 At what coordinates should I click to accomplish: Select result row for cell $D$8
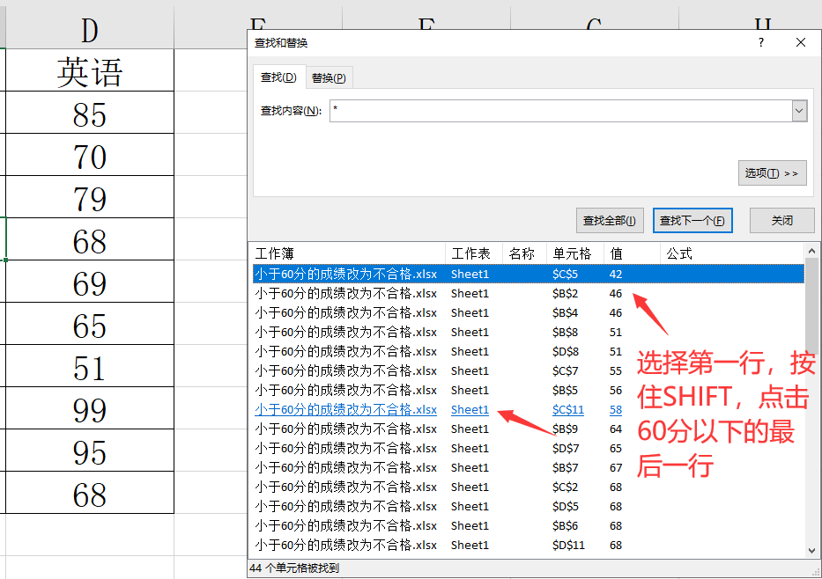528,351
